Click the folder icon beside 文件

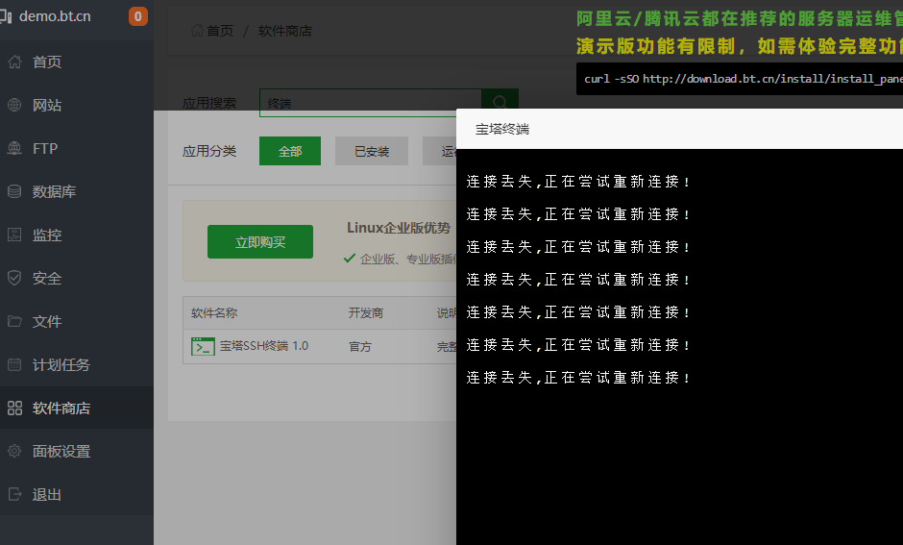click(x=14, y=321)
